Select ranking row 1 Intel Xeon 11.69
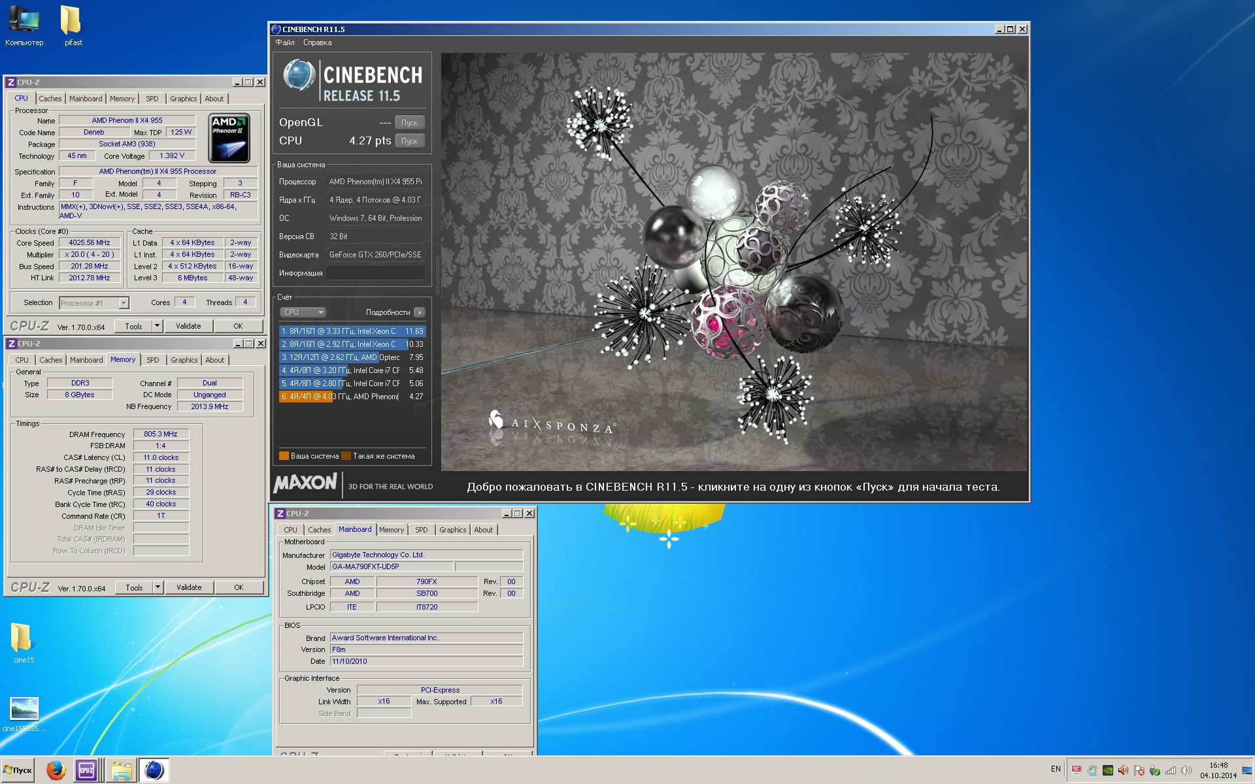The height and width of the screenshot is (784, 1255). pos(352,331)
